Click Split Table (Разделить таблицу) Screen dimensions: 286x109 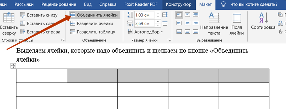(93, 32)
